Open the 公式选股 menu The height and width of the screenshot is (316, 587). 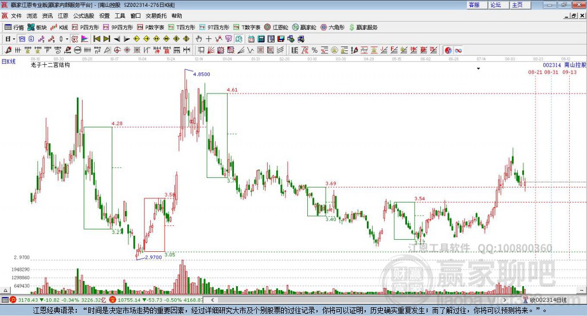[84, 15]
